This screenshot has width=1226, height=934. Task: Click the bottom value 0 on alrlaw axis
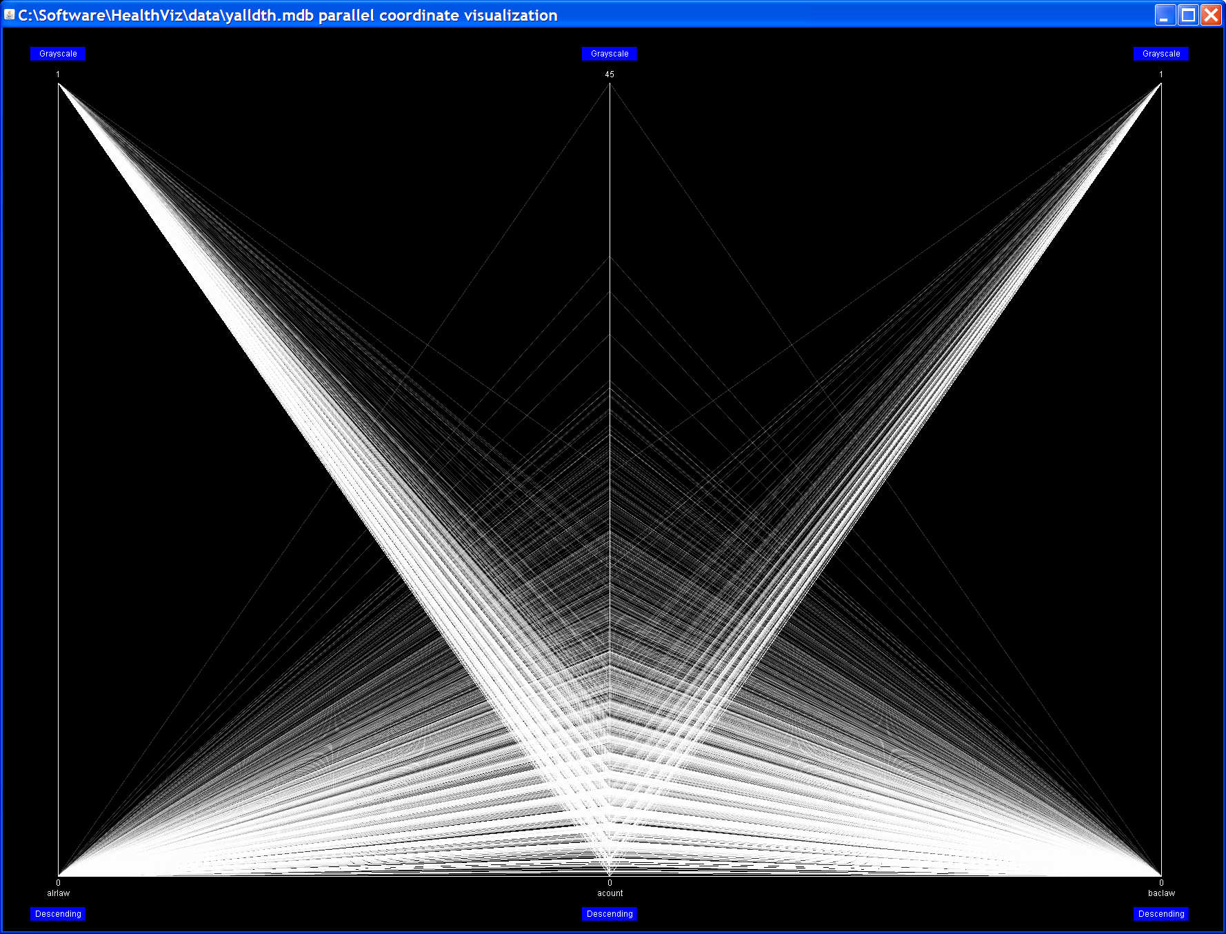pos(58,883)
